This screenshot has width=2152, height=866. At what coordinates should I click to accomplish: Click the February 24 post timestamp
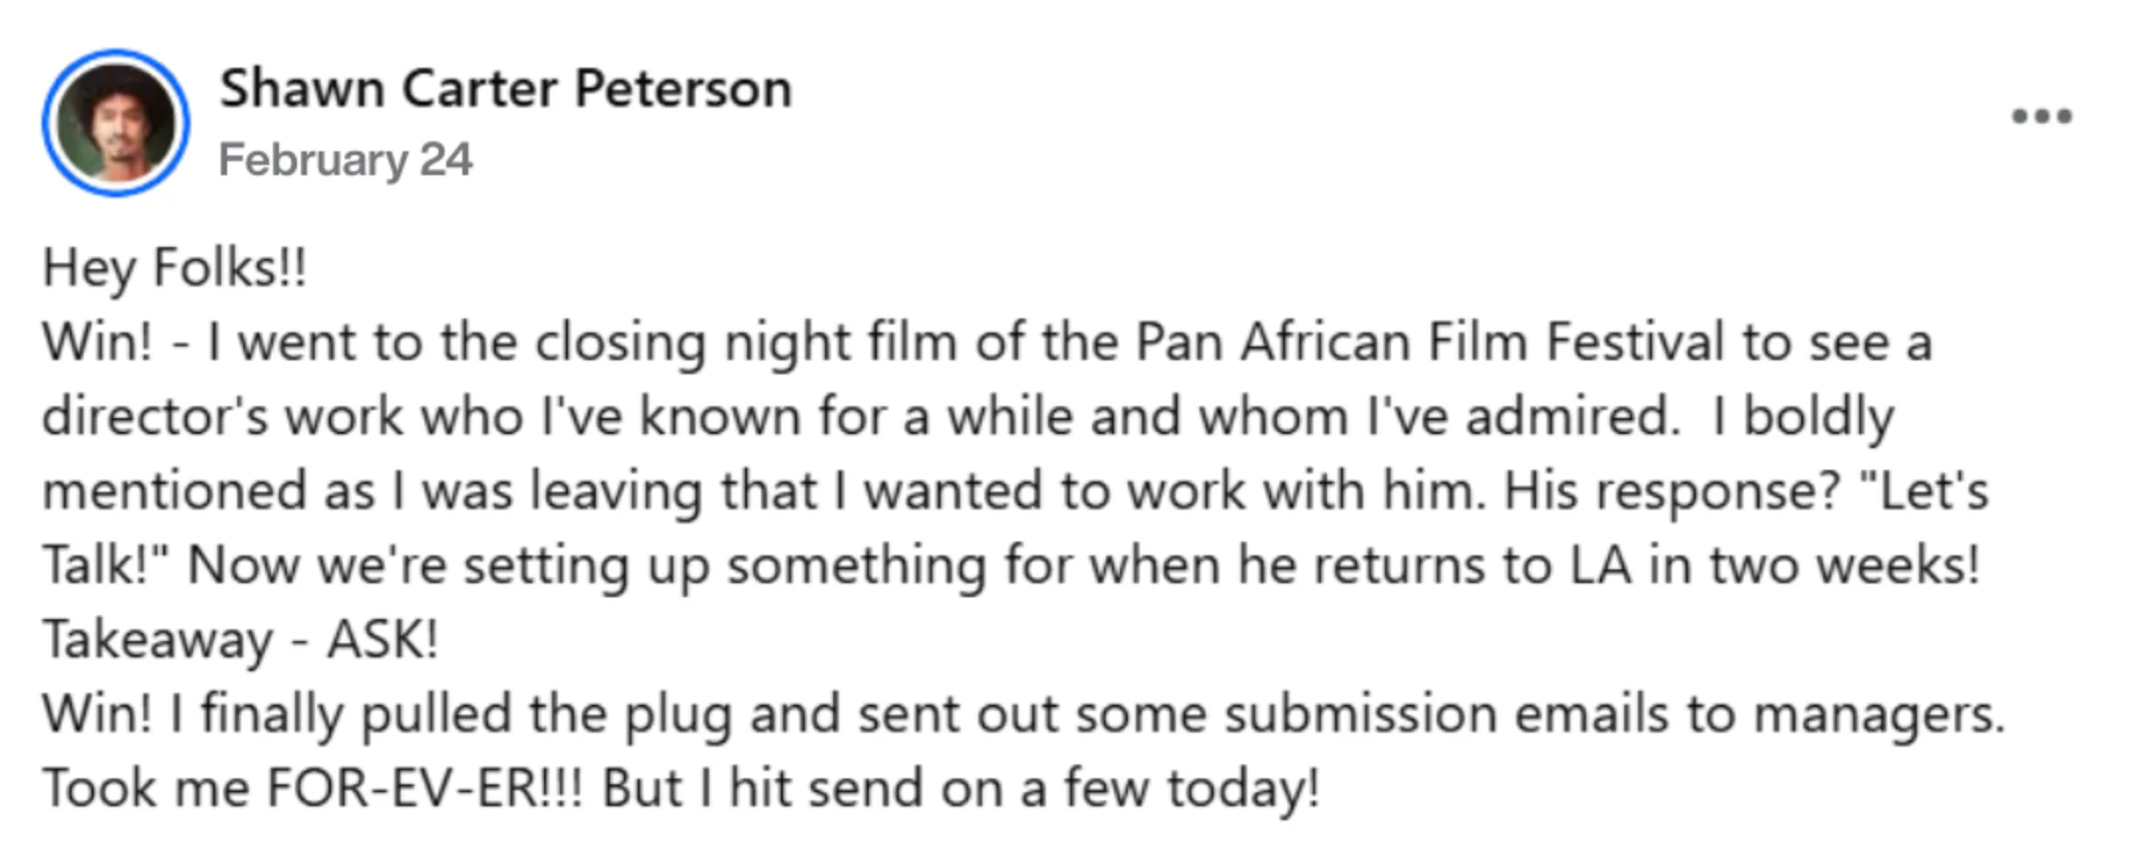coord(345,159)
